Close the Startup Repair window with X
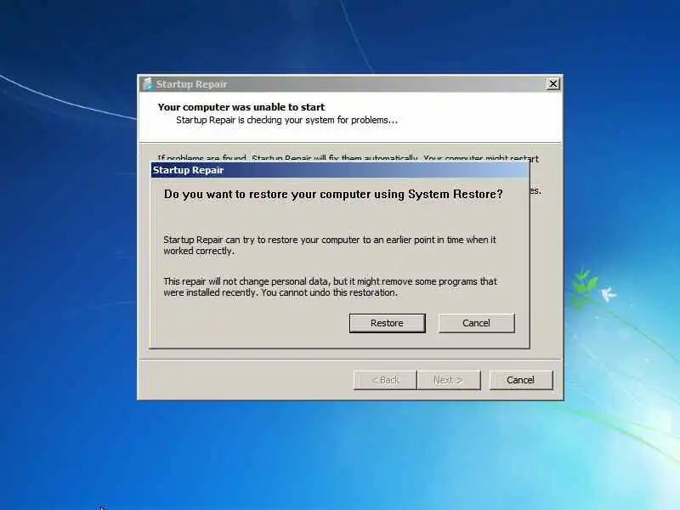 tap(553, 83)
